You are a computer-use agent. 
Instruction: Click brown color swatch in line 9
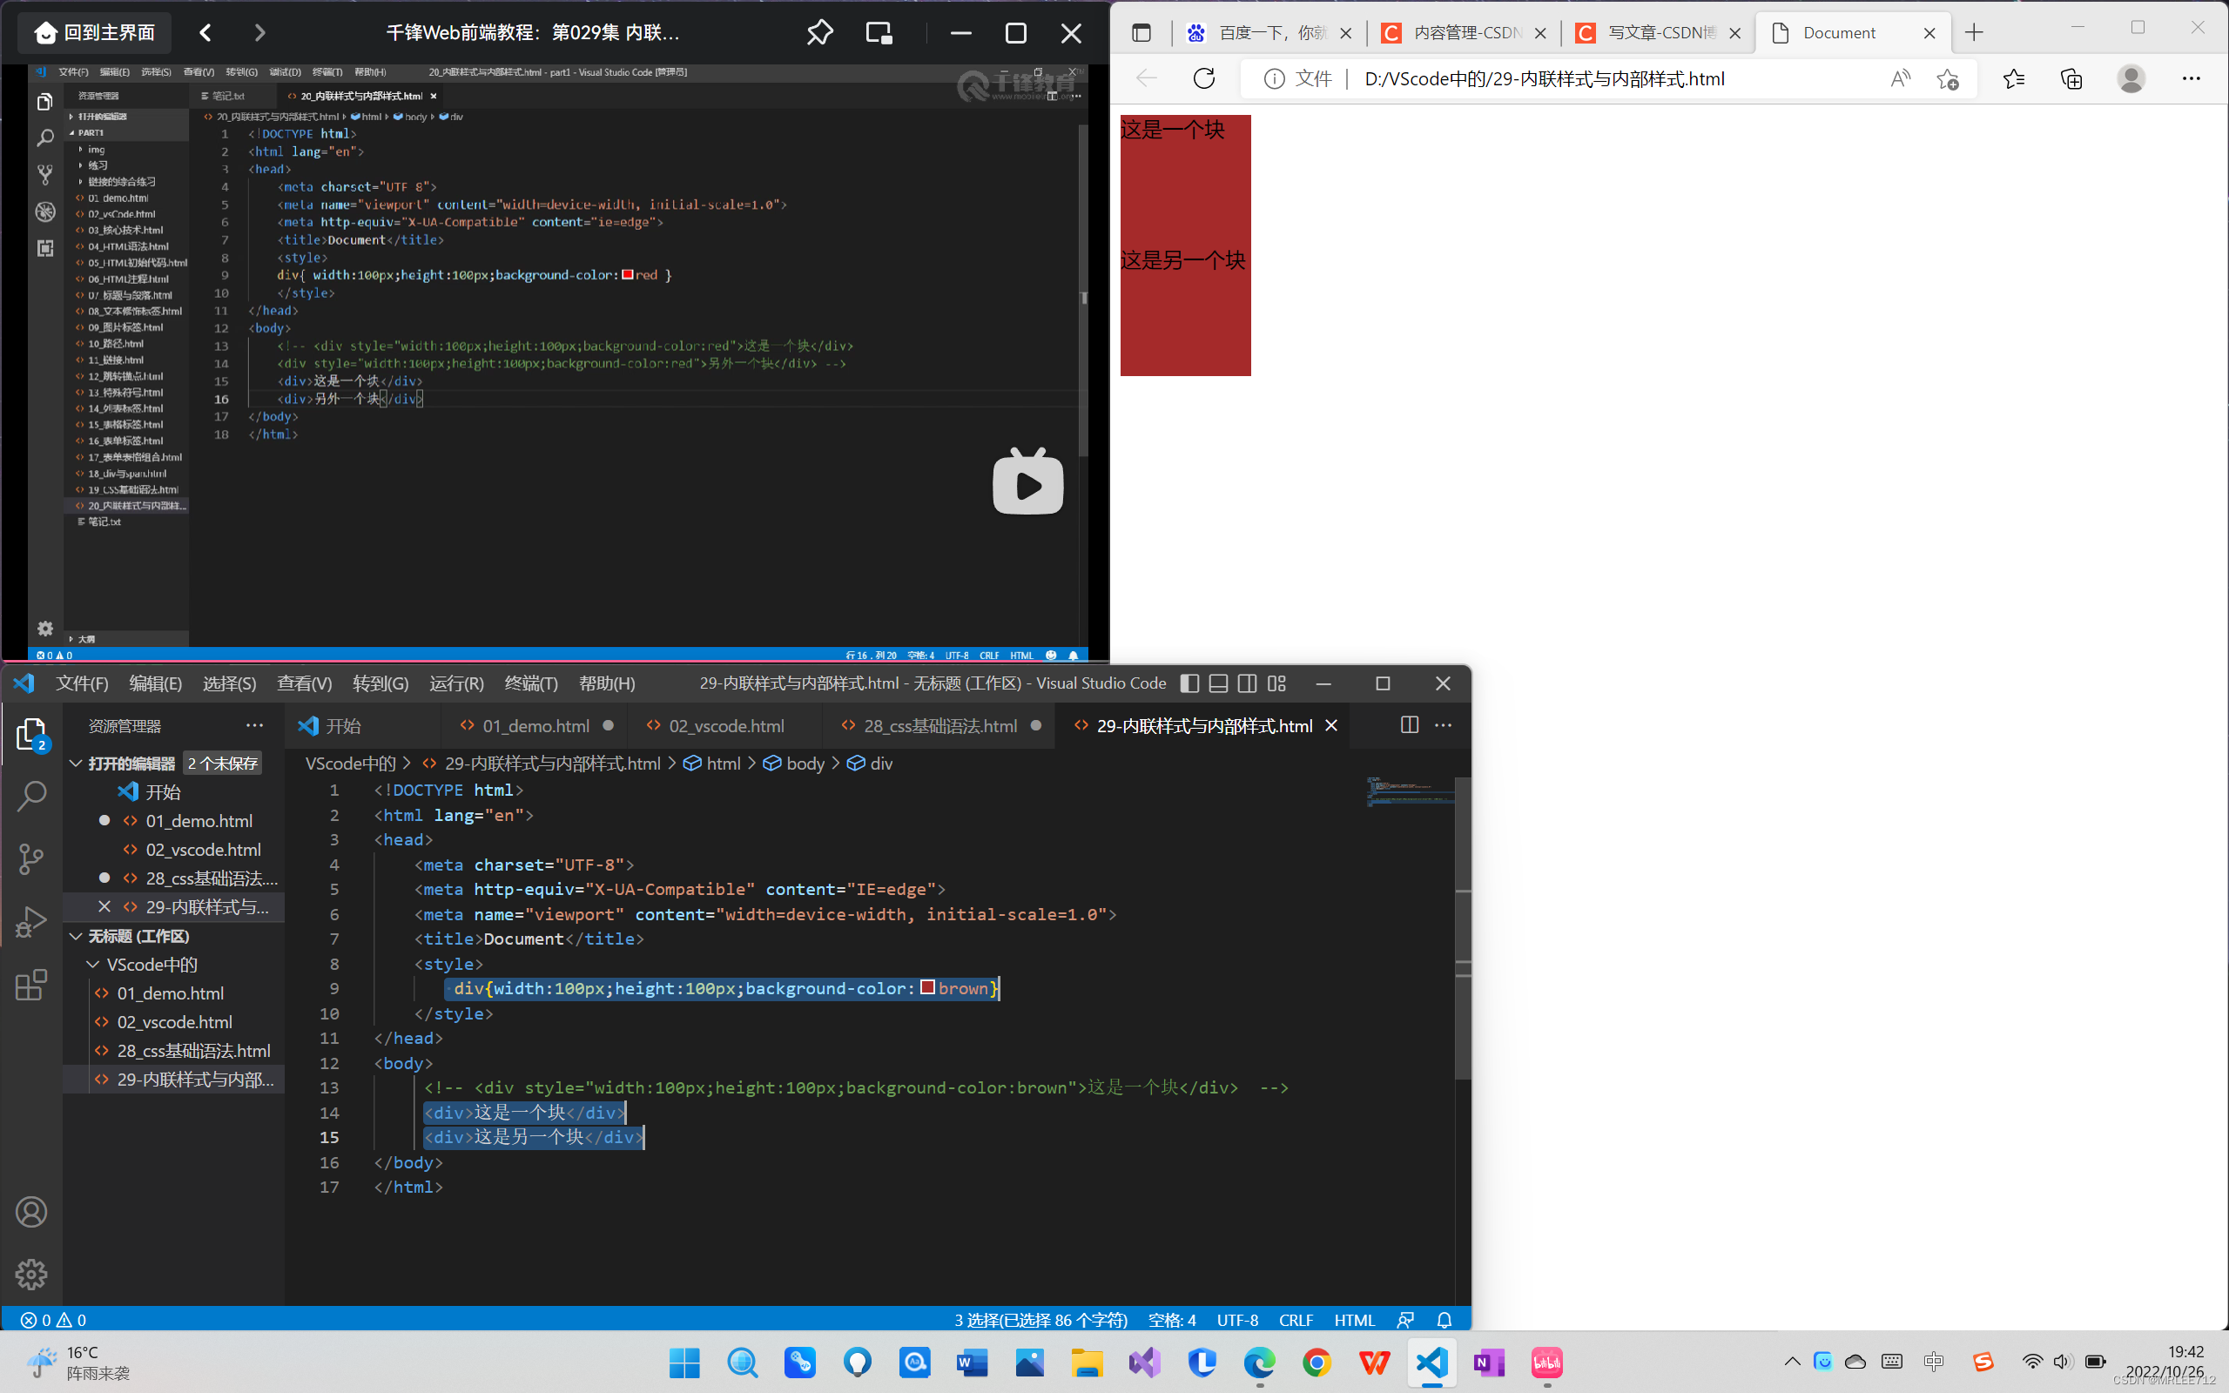pos(927,987)
